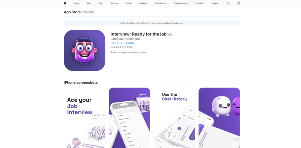The width and height of the screenshot is (301, 148).
Task: View the Ace your Job Interview screenshot
Action: (x=84, y=118)
